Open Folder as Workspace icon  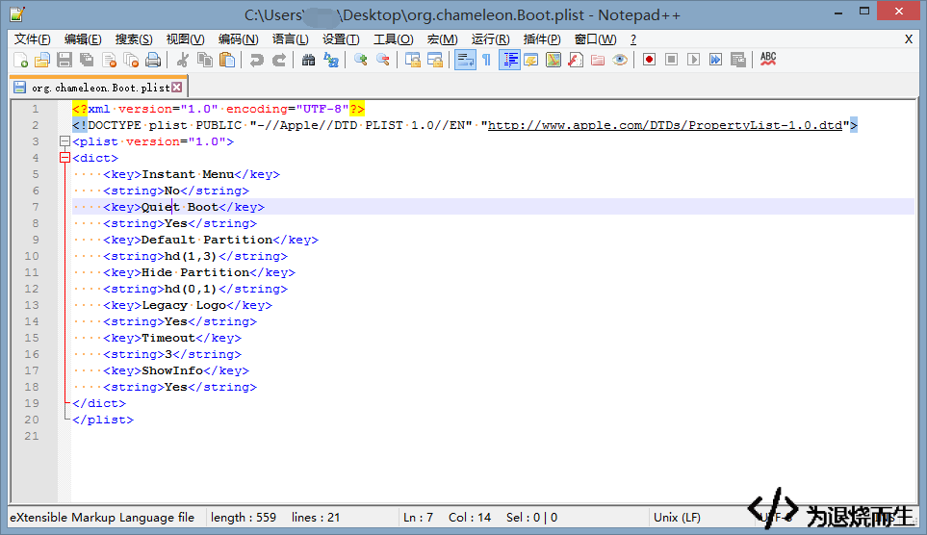point(598,60)
